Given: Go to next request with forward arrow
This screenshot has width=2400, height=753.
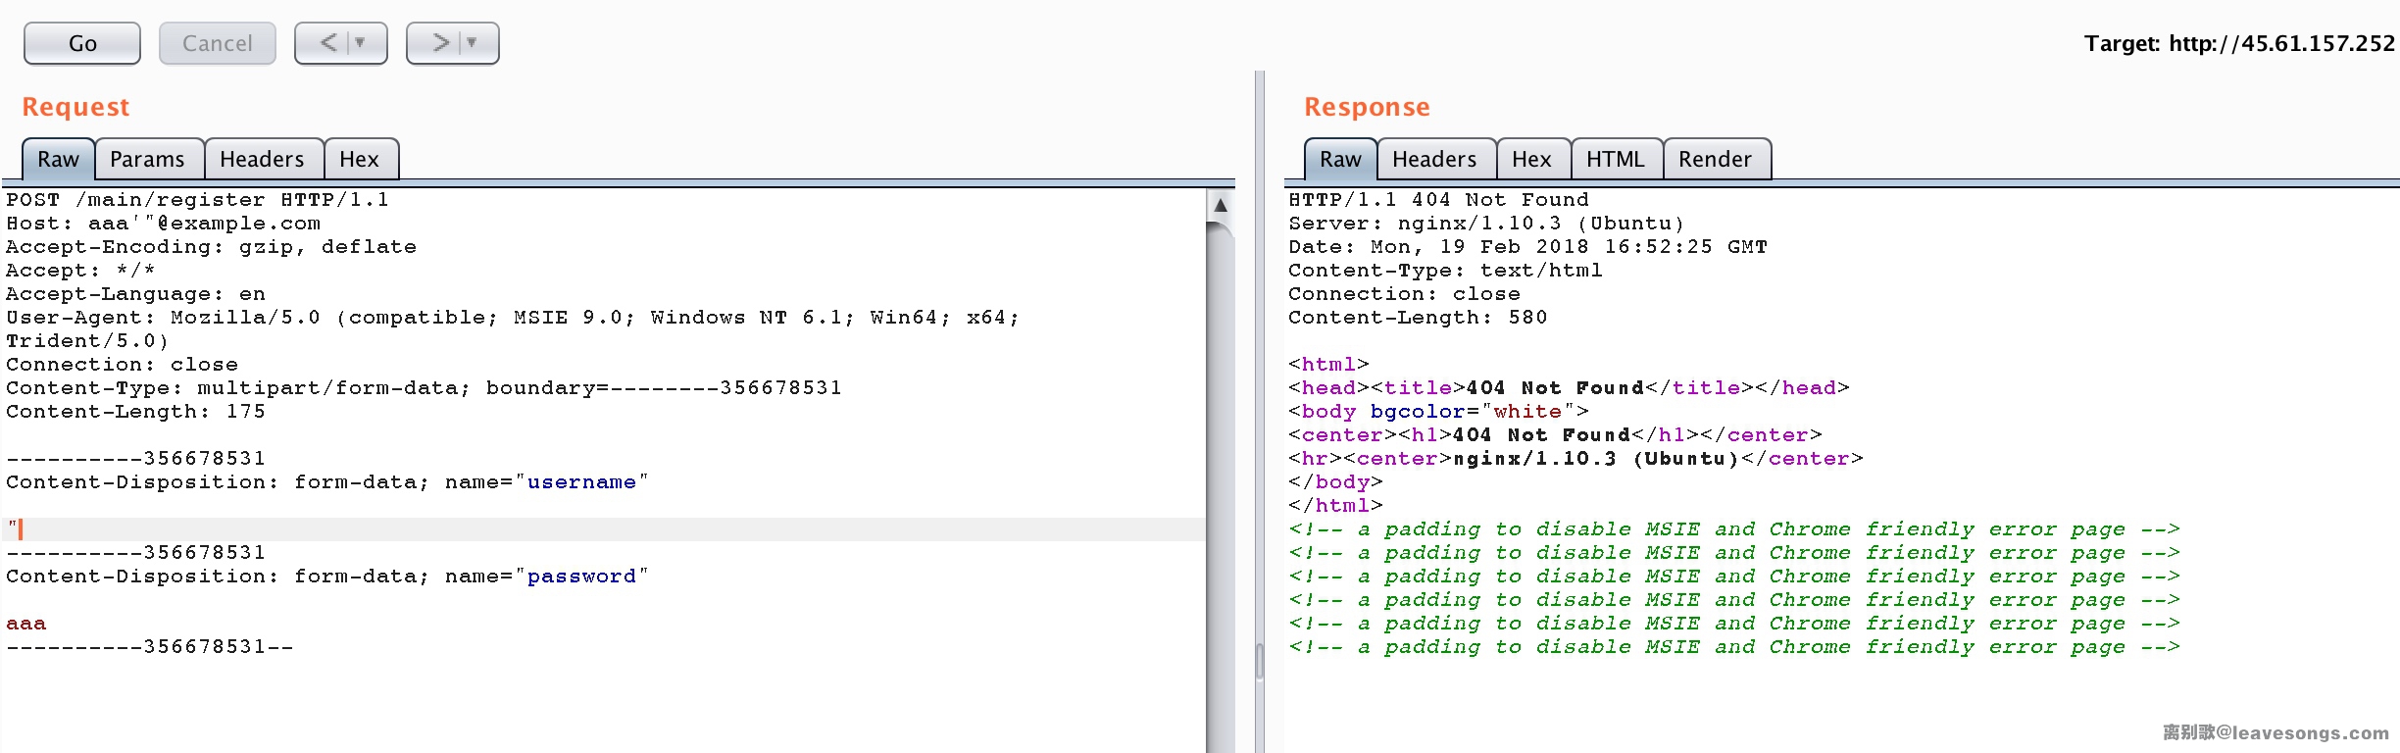Looking at the screenshot, I should point(440,43).
